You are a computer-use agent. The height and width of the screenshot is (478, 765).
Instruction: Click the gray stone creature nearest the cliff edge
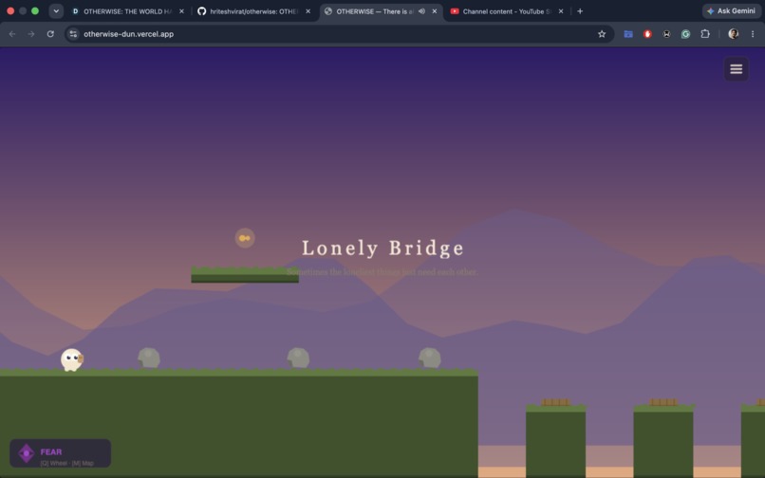point(430,358)
